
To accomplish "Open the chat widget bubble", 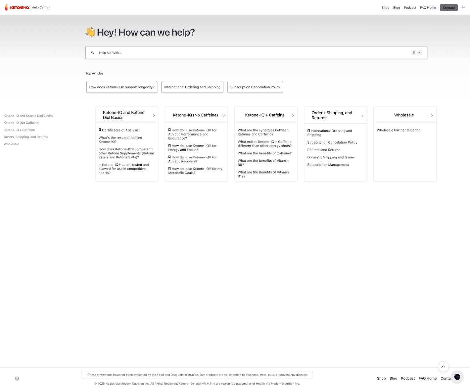I will [457, 377].
